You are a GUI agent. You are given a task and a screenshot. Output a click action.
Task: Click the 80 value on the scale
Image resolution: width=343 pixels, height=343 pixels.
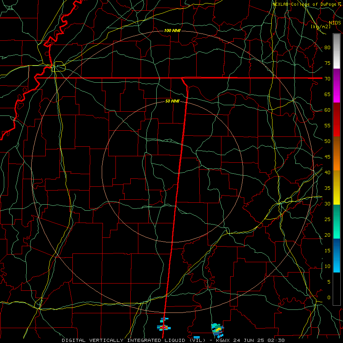327,48
